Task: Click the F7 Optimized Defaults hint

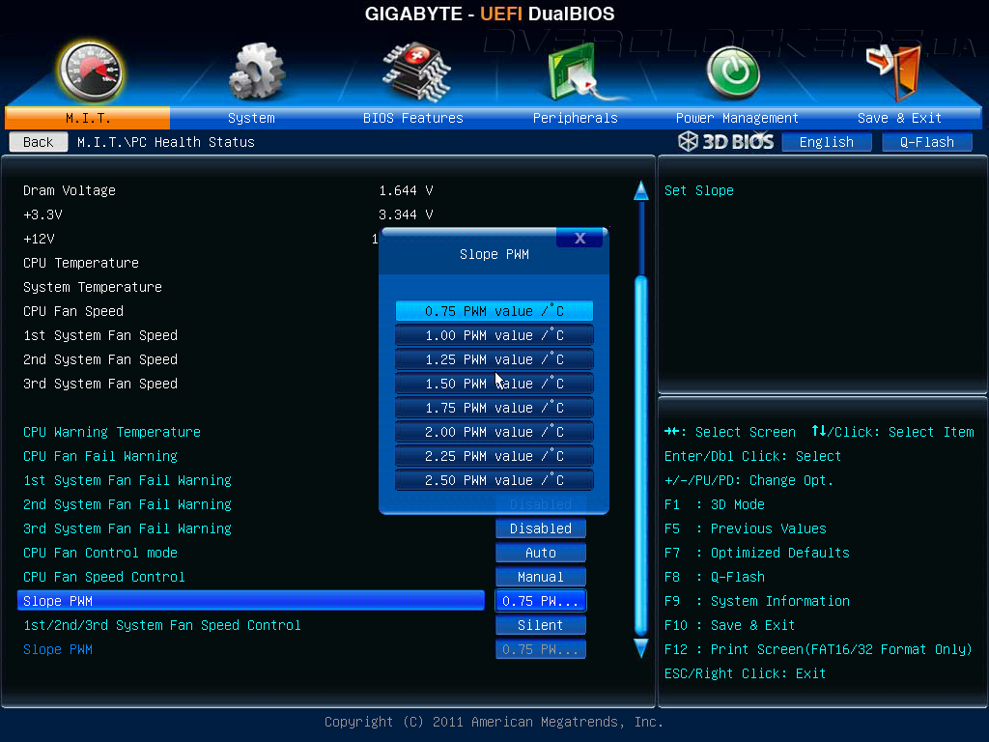Action: pyautogui.click(x=757, y=553)
